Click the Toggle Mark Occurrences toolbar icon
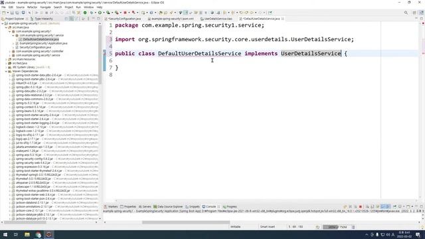The image size is (425, 239). pyautogui.click(x=185, y=13)
